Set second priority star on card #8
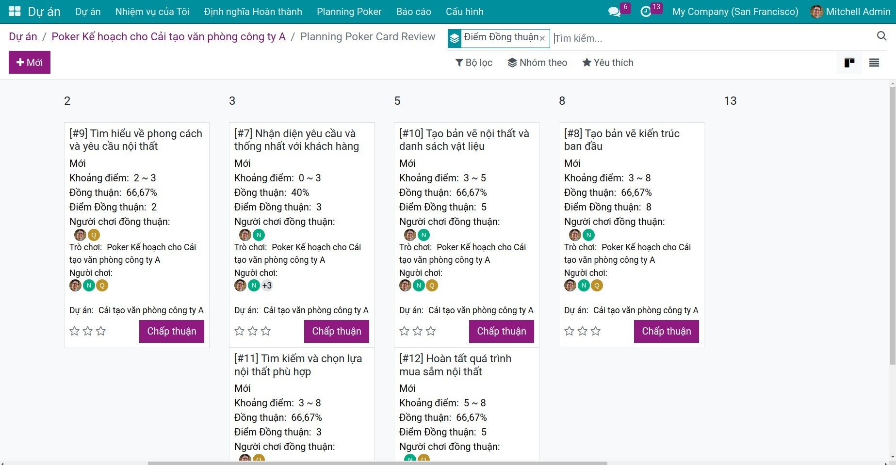The height and width of the screenshot is (465, 896). [x=583, y=331]
